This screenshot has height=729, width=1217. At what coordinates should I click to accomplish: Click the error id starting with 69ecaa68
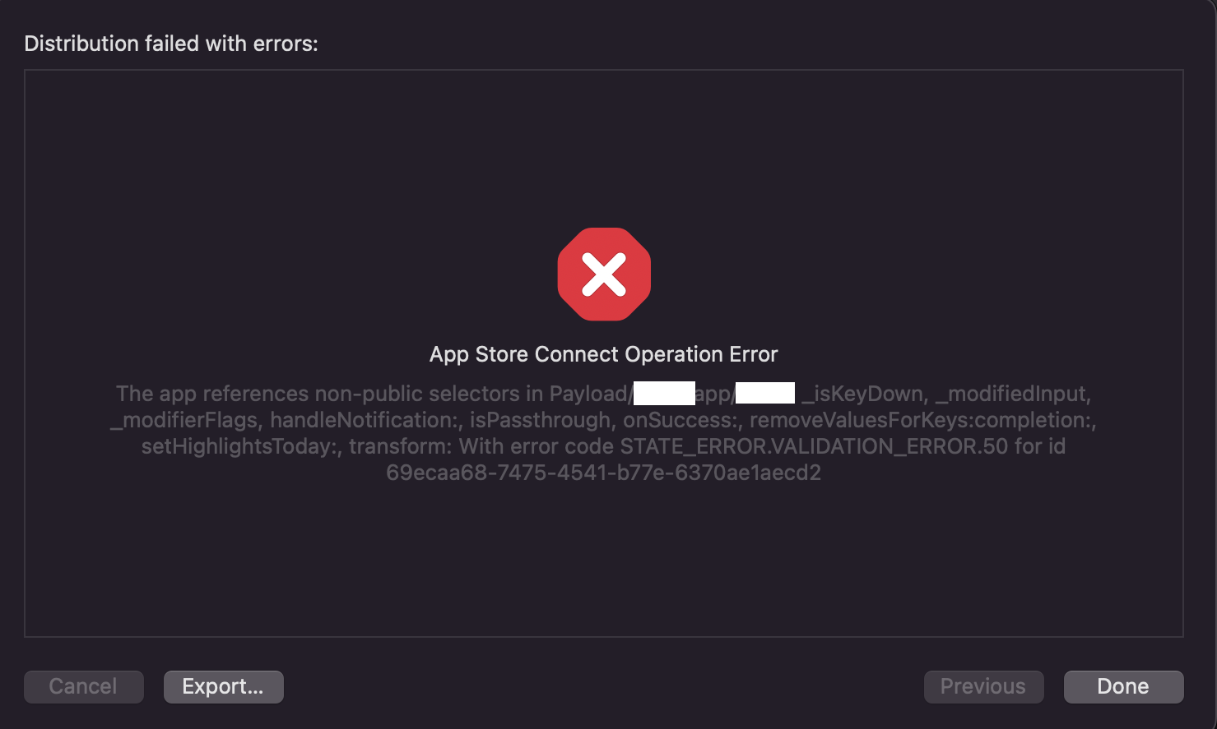pos(603,473)
